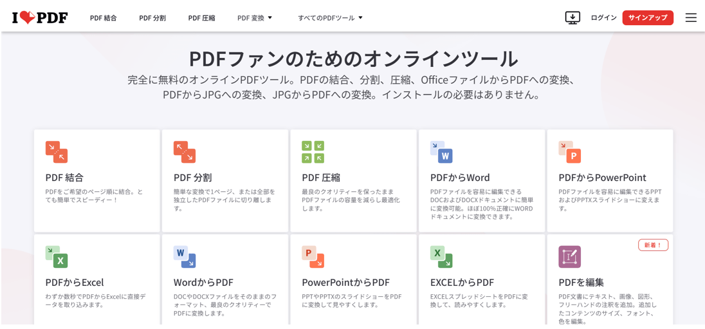705x329 pixels.
Task: Click the PDFからWord card title
Action: point(460,178)
